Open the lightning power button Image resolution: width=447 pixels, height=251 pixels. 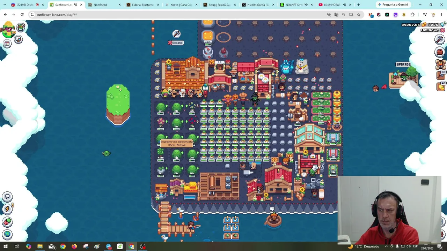pyautogui.click(x=7, y=209)
